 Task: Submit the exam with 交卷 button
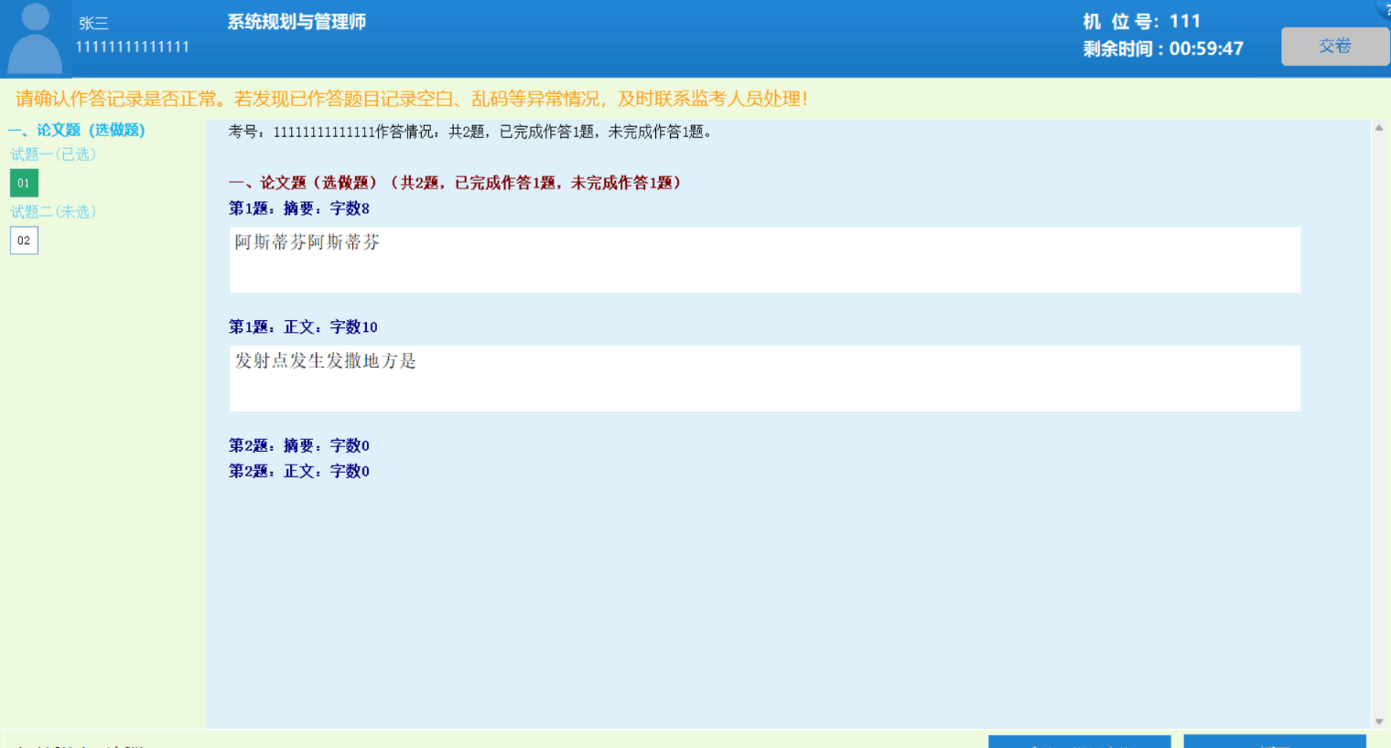point(1334,47)
